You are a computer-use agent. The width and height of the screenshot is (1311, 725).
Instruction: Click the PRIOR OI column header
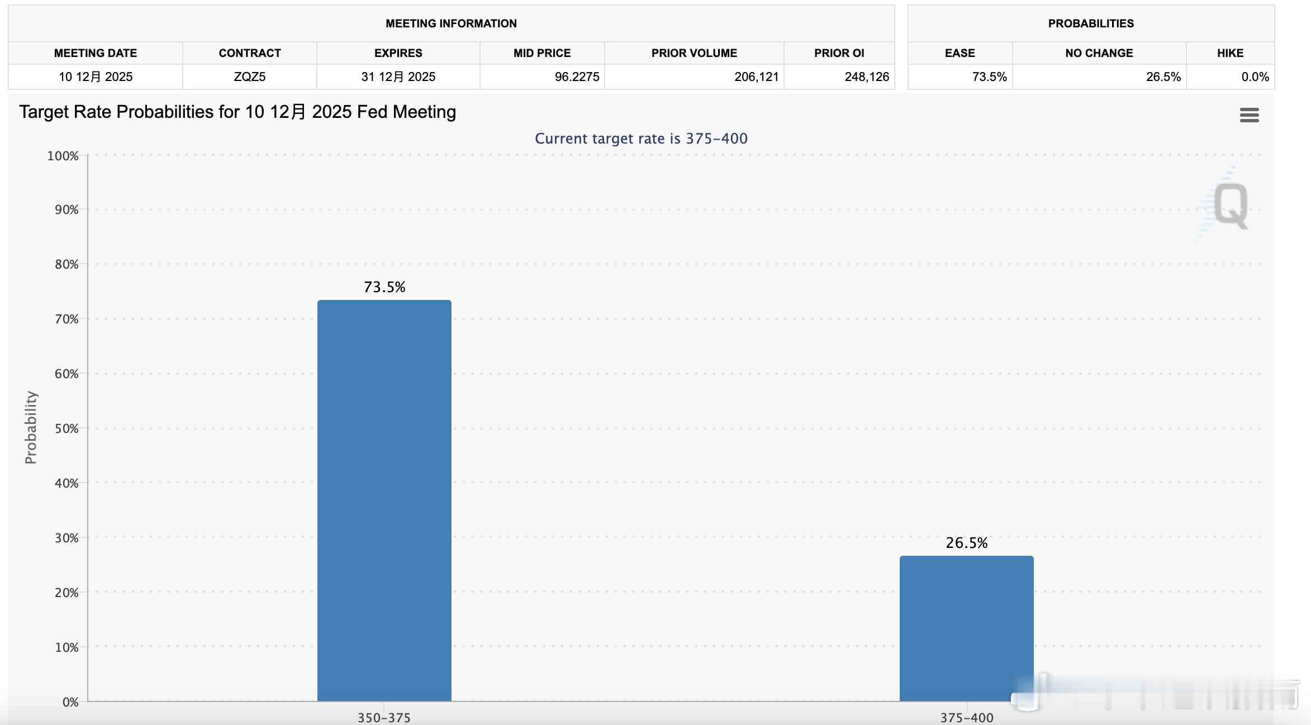pyautogui.click(x=839, y=53)
